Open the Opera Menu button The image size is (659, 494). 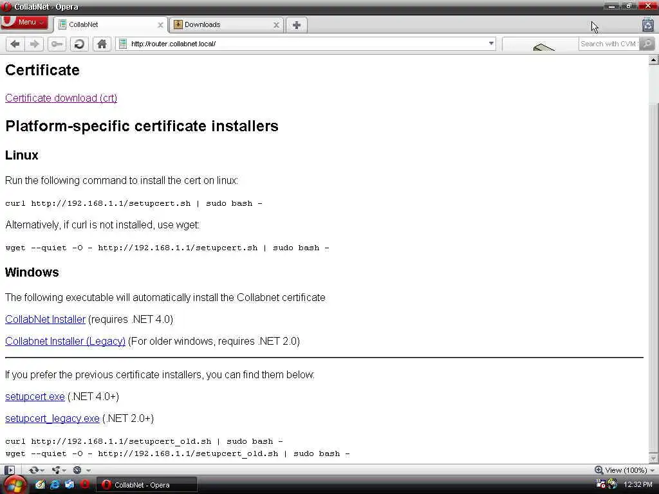coord(24,23)
